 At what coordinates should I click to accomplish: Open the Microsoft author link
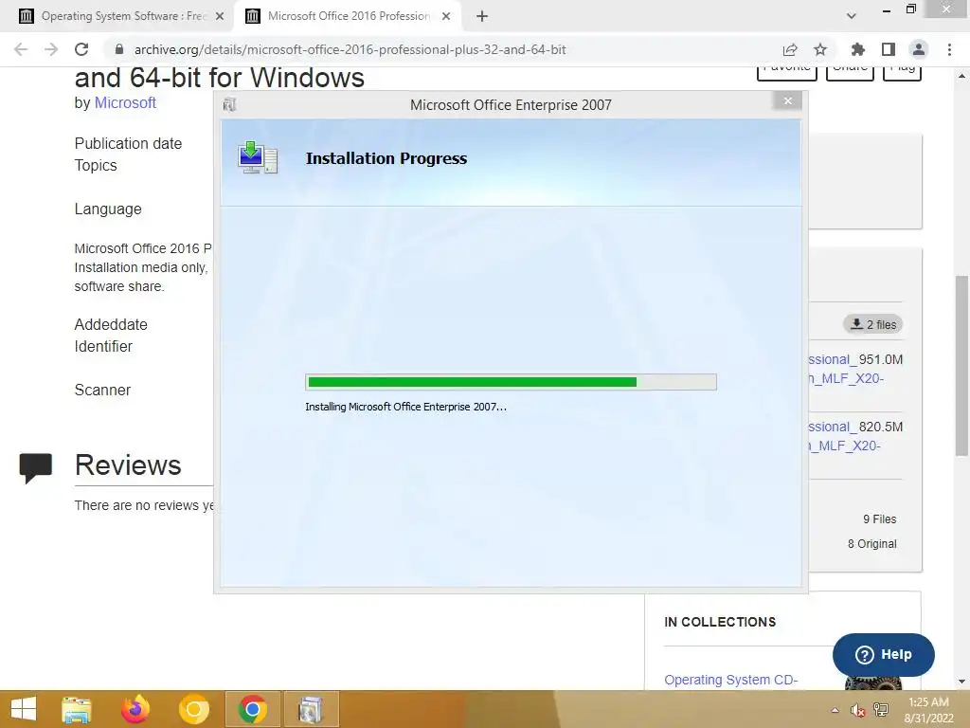click(125, 102)
